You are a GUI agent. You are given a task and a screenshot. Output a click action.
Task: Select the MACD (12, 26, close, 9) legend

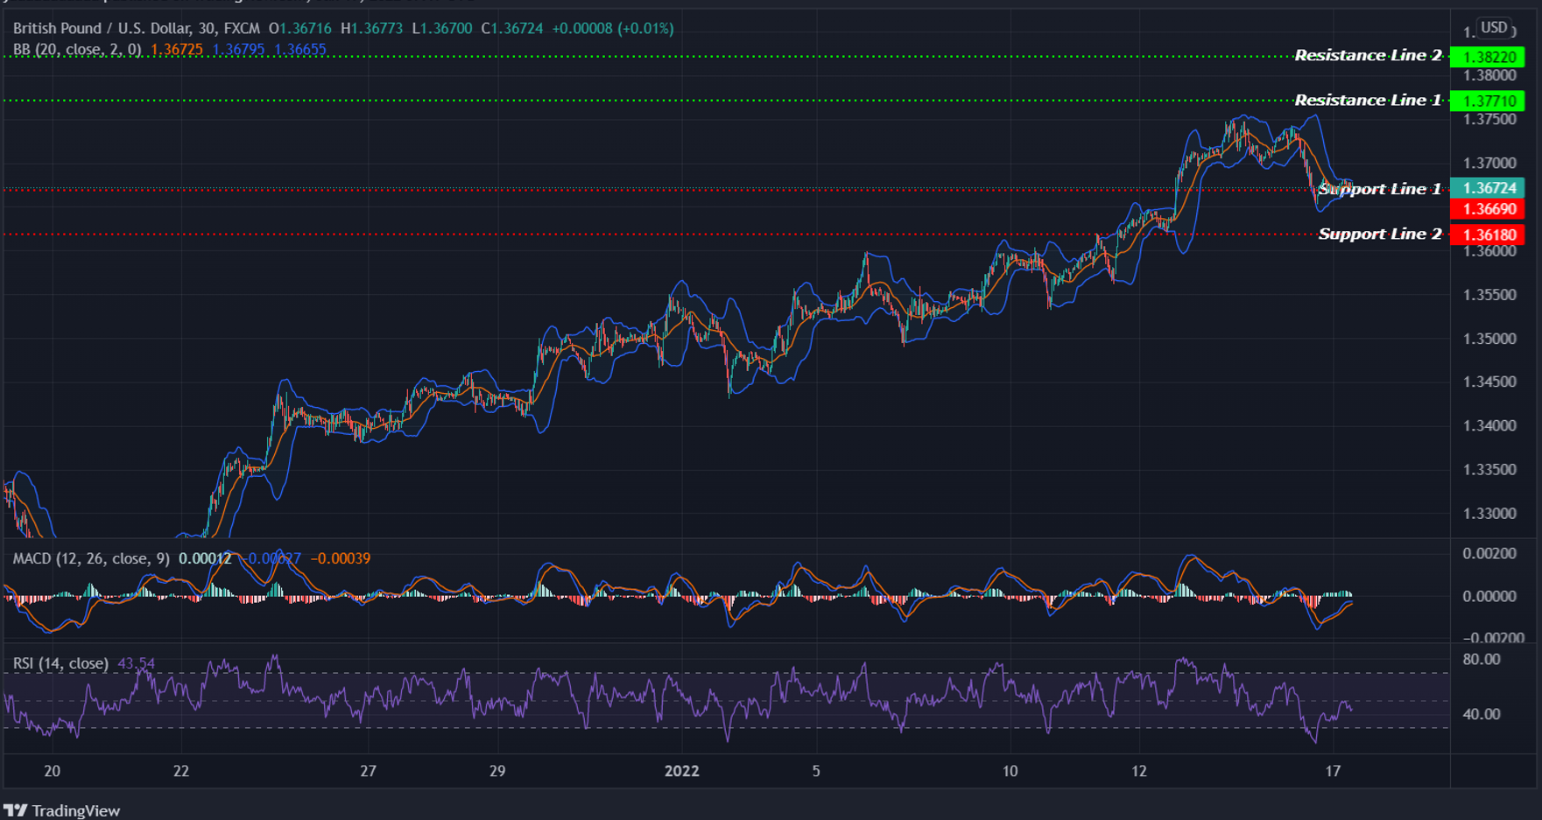(92, 558)
